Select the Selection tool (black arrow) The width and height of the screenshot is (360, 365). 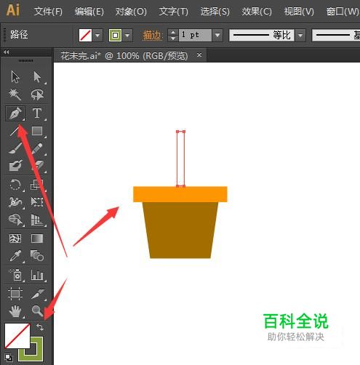[x=15, y=77]
